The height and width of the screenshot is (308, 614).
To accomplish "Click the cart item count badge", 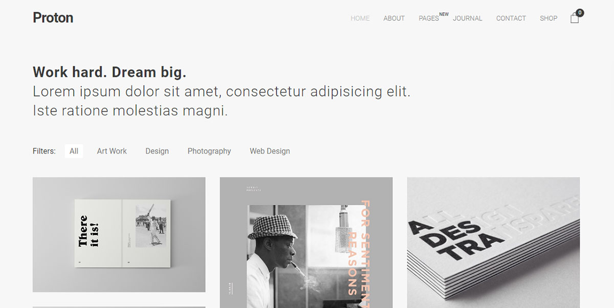I will (580, 13).
